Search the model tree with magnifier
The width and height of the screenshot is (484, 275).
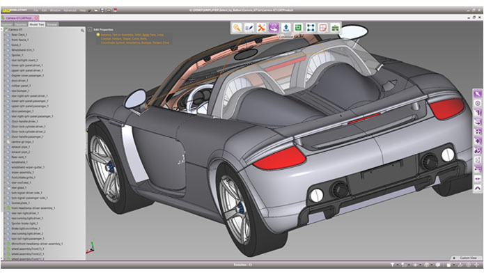(82, 30)
